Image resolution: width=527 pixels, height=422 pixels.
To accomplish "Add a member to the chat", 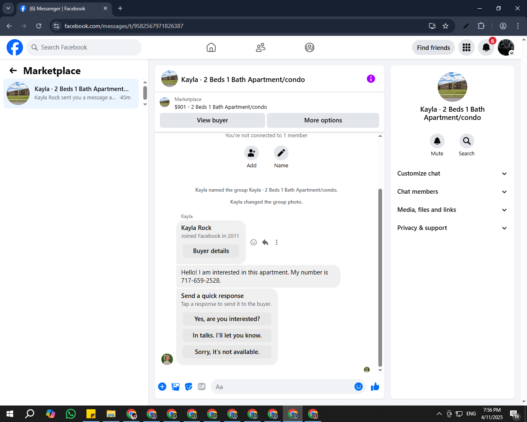I will click(252, 153).
